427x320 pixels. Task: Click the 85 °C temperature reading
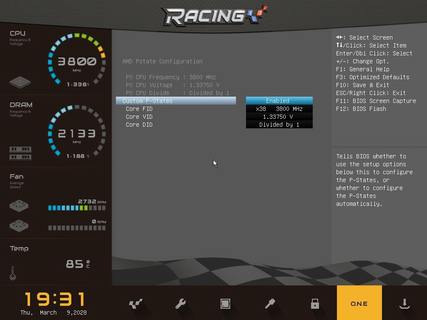[x=78, y=264]
